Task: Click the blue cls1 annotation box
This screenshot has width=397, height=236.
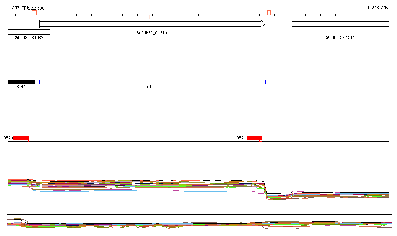Action: (152, 82)
